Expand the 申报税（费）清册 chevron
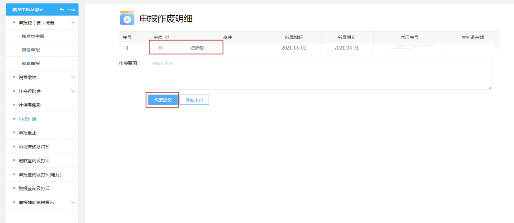Viewport: 514px width, 223px height. coord(73,23)
